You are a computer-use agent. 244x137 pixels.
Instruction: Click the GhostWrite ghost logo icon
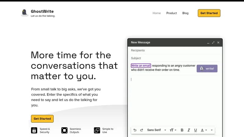click(24, 12)
